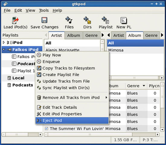Open the Help menu
166x145 pixels.
tap(57, 10)
